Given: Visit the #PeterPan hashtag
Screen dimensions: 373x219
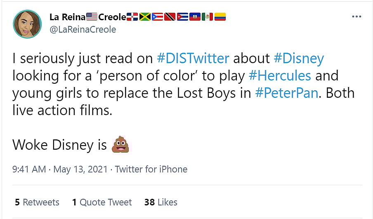Looking at the screenshot, I should click(287, 93).
